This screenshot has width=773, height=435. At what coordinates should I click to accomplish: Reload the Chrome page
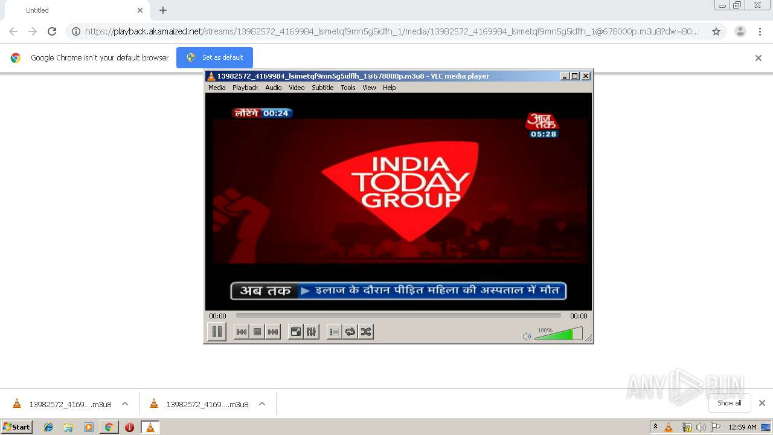pyautogui.click(x=52, y=31)
